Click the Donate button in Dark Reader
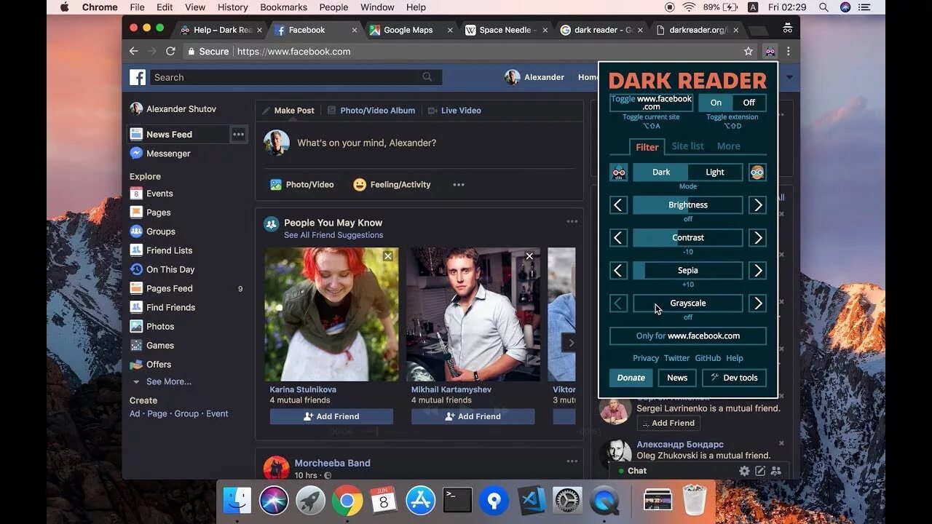The height and width of the screenshot is (524, 932). click(x=631, y=378)
